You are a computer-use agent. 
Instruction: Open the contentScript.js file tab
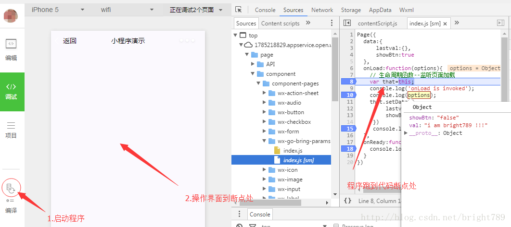[x=377, y=24]
